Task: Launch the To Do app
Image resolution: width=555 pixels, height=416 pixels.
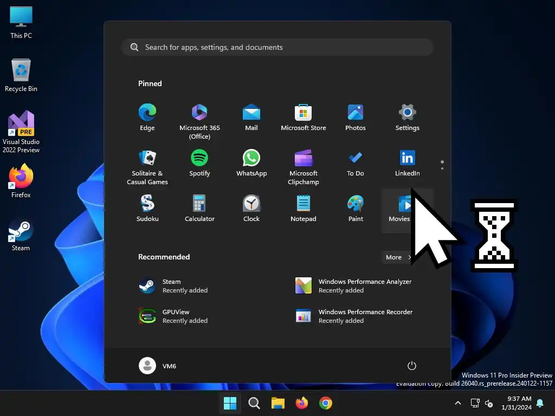Action: pyautogui.click(x=356, y=162)
